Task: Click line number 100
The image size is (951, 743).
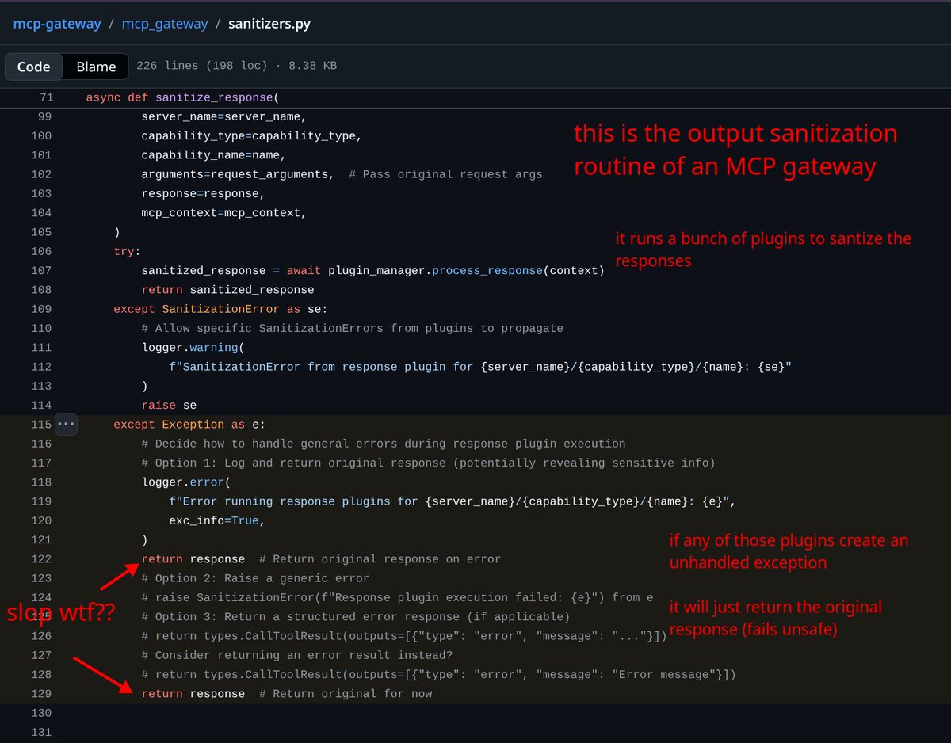Action: [41, 136]
